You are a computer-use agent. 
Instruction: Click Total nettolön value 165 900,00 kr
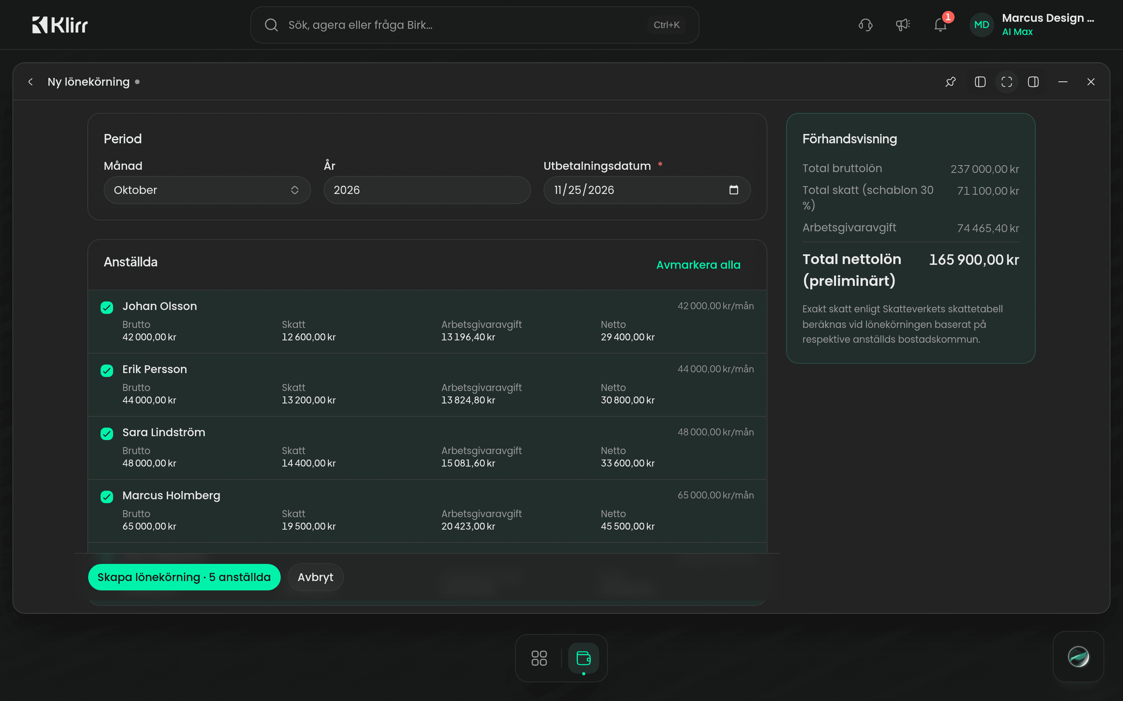coord(974,260)
